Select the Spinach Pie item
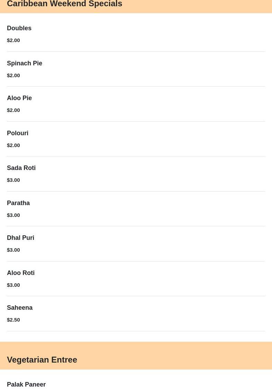This screenshot has width=272, height=389. [25, 63]
